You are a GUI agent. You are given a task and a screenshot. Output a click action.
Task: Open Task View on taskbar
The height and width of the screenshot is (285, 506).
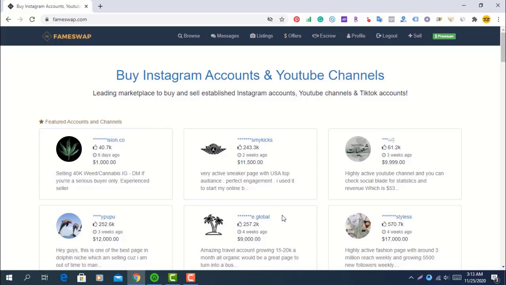pyautogui.click(x=45, y=278)
